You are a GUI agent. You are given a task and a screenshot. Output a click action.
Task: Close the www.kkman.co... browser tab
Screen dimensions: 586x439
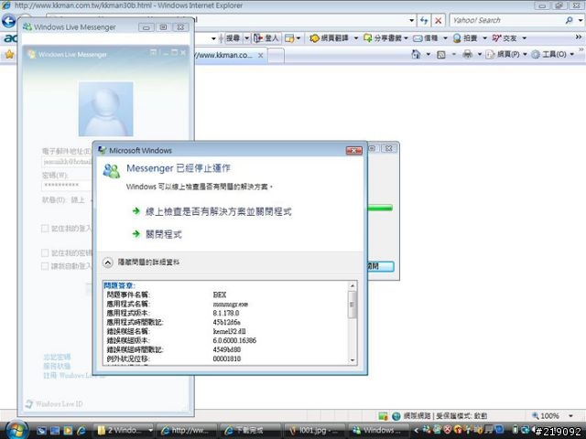coord(261,55)
